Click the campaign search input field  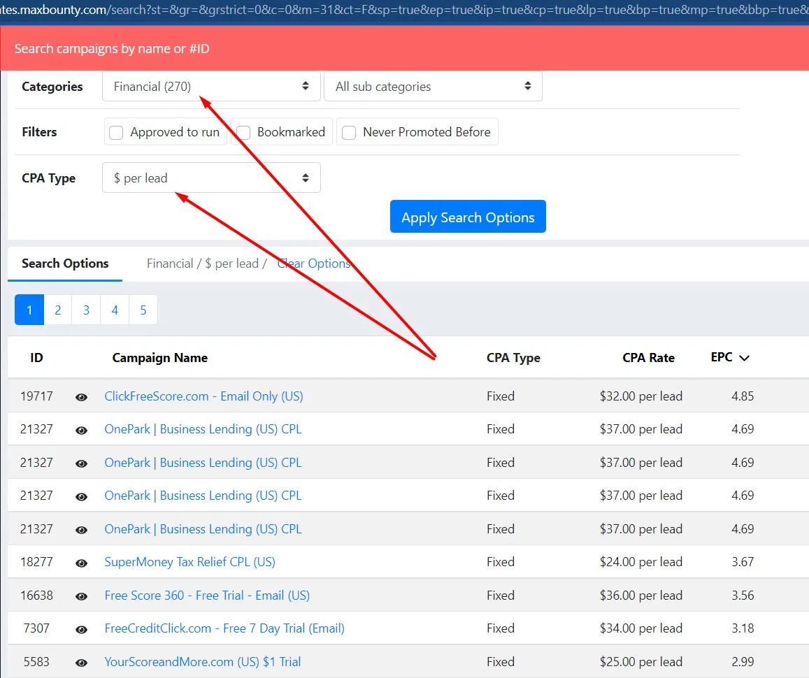click(404, 48)
